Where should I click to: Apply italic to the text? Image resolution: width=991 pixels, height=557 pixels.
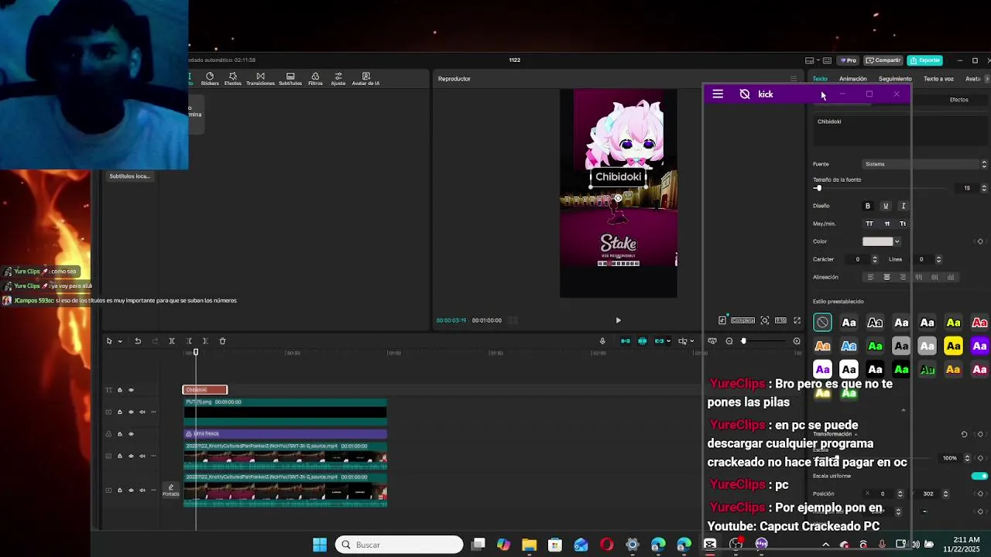coord(904,206)
